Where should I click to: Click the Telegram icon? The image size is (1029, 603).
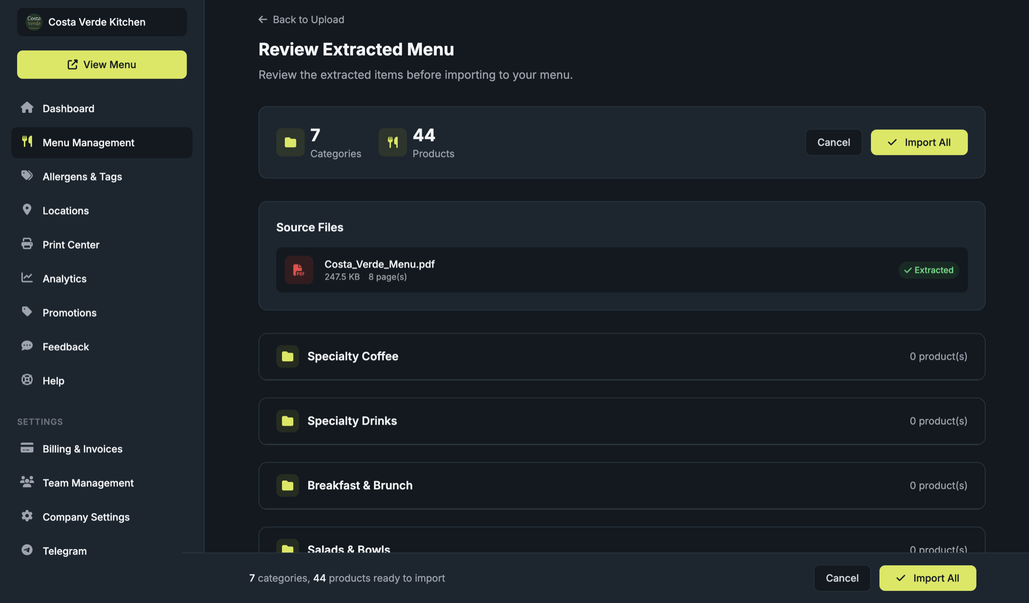tap(27, 550)
